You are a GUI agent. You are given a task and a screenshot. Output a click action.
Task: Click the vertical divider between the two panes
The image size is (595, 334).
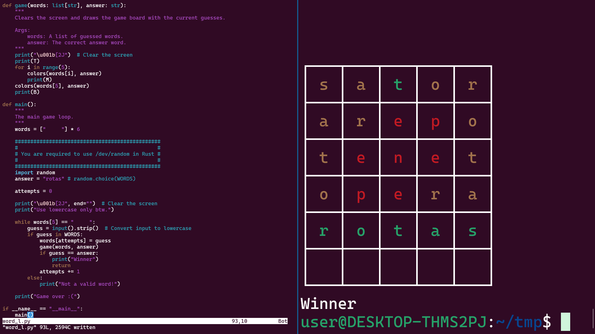pos(297,167)
